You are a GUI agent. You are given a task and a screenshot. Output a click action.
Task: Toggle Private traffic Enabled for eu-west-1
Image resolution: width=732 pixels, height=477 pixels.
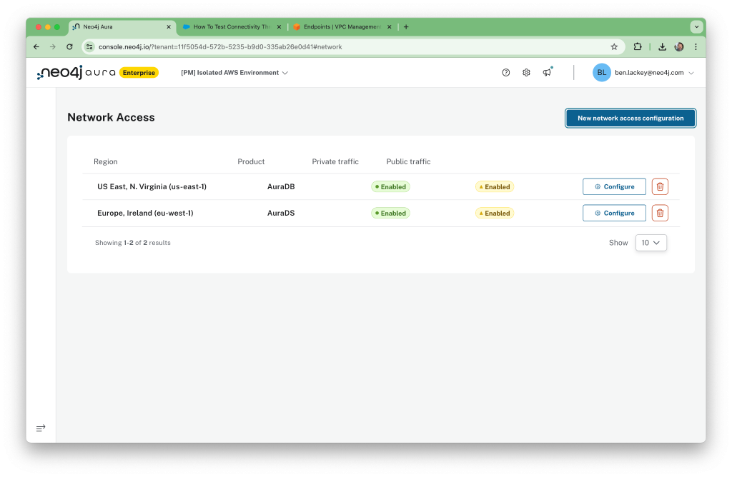390,213
